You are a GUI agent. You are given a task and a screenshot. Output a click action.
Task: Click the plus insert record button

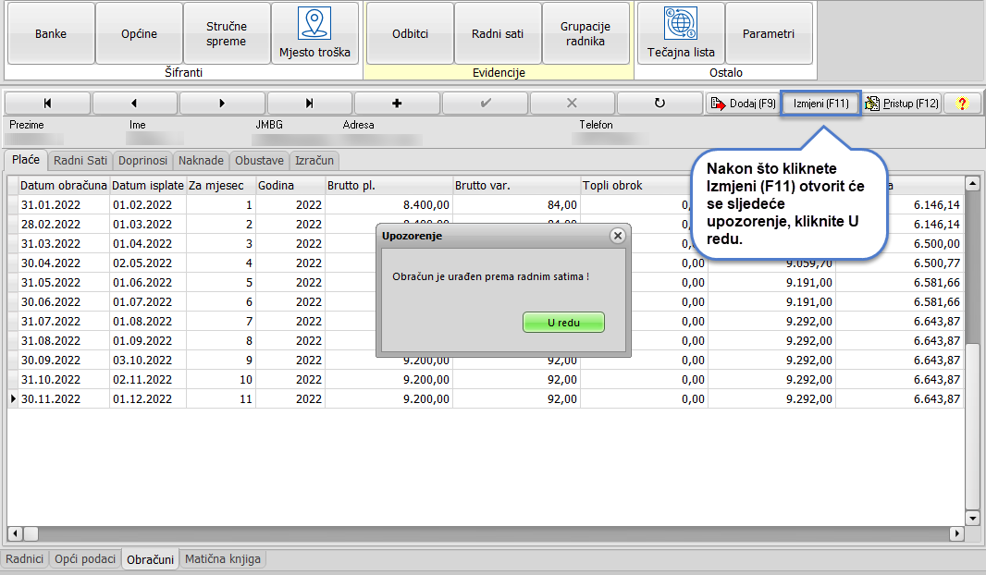[397, 103]
